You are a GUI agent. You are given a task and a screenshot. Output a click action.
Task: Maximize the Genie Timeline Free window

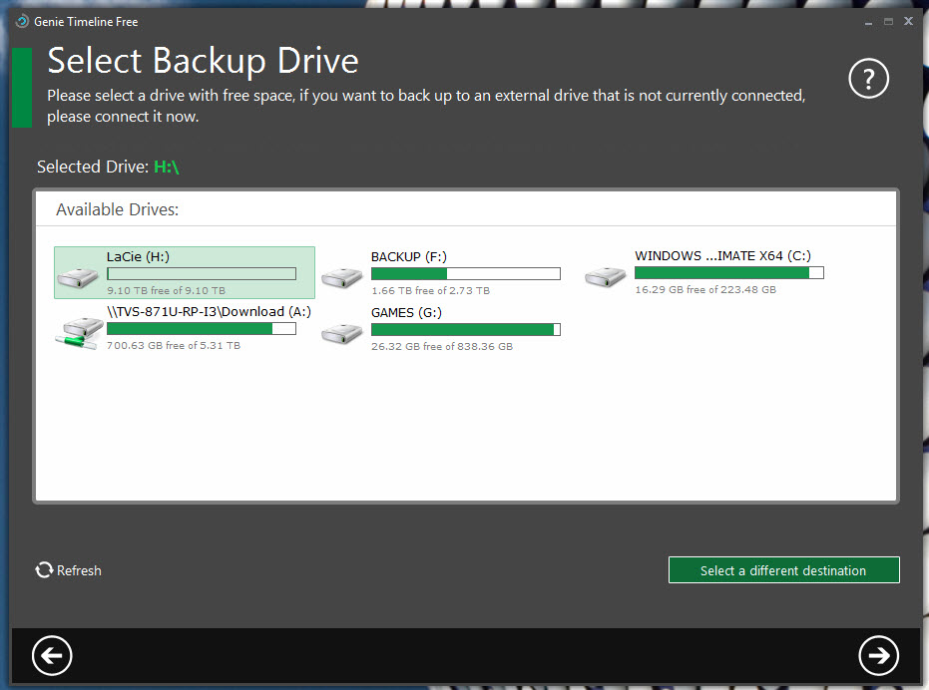[x=888, y=21]
